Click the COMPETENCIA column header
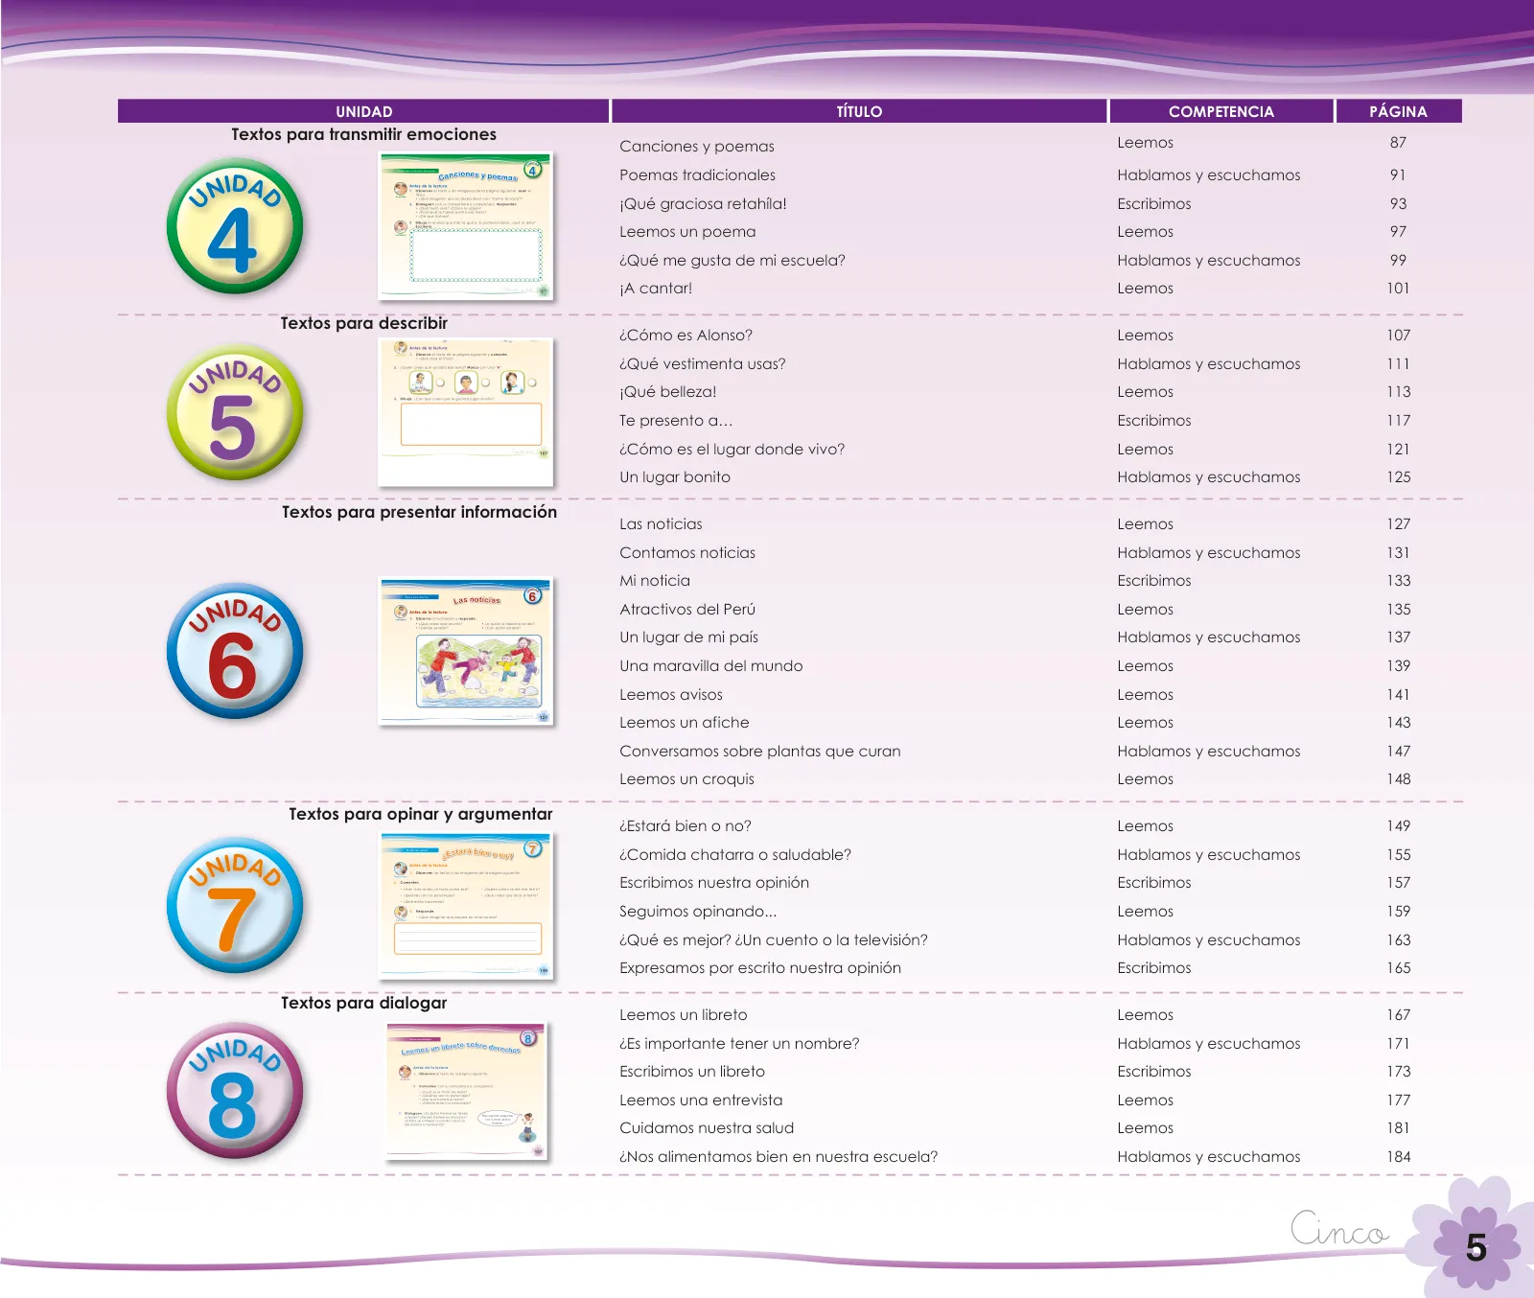This screenshot has width=1534, height=1298. coord(1221,111)
